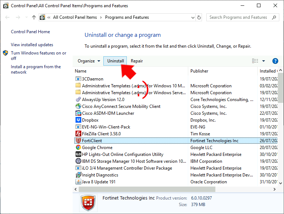
Task: Click in the Search Programs and Features box
Action: [x=238, y=17]
